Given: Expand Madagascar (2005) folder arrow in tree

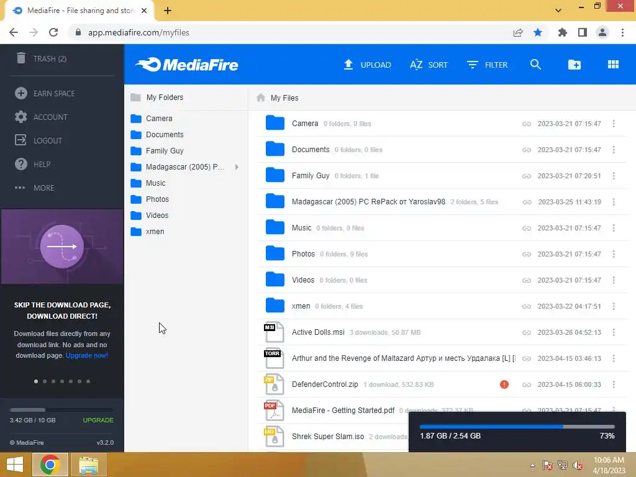Looking at the screenshot, I should click(x=237, y=166).
